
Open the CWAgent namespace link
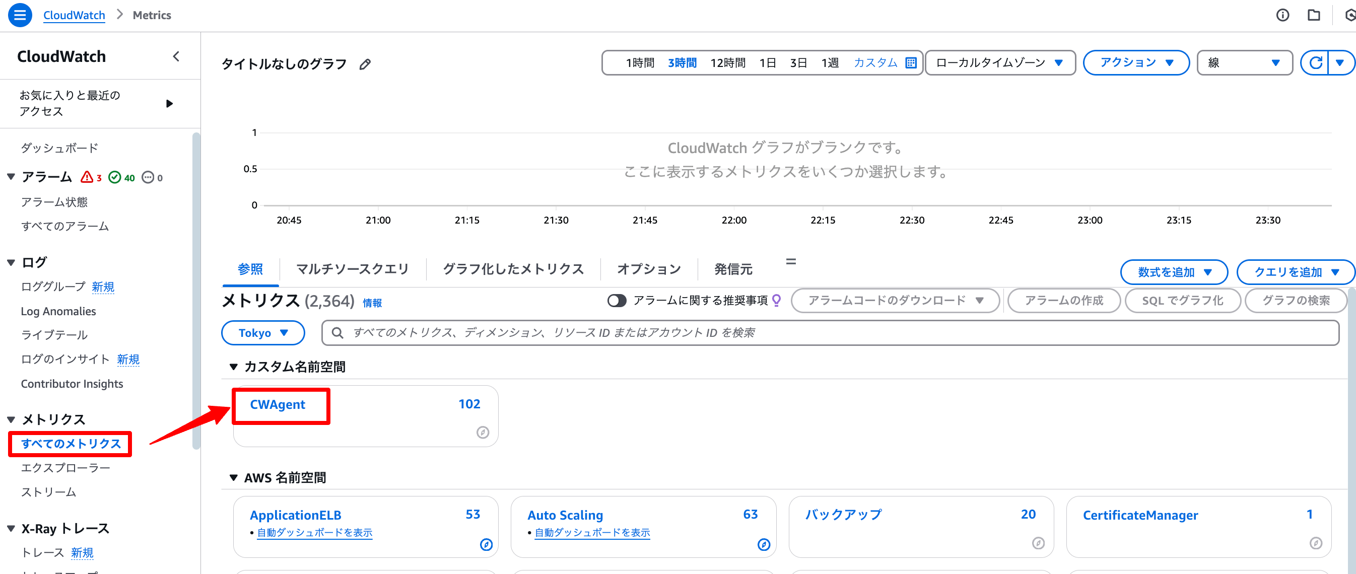(x=278, y=405)
